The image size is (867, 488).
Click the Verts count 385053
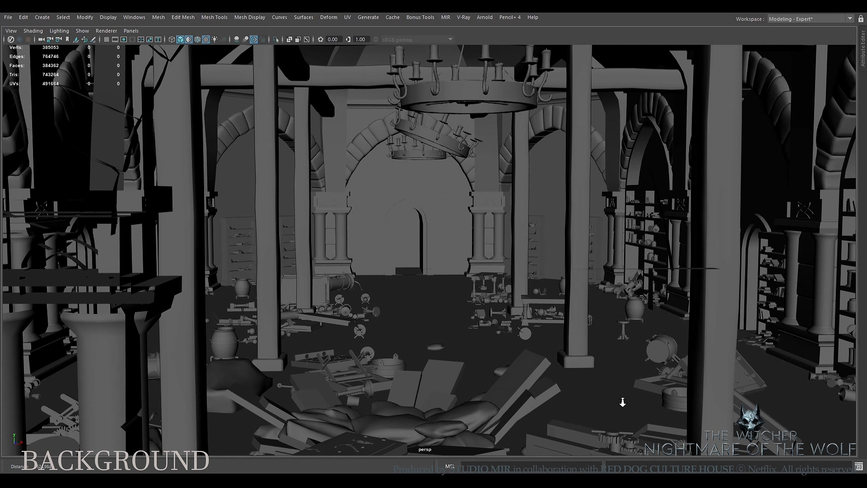(x=51, y=47)
